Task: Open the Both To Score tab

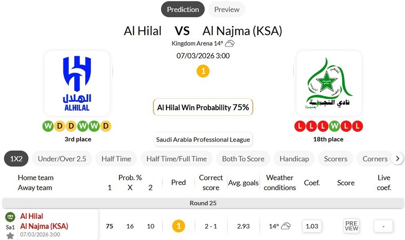Action: coord(243,159)
